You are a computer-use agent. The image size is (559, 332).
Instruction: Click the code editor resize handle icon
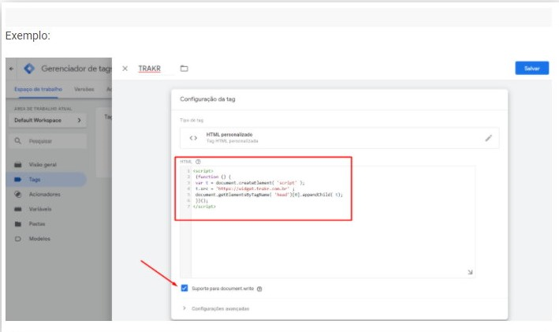(x=470, y=272)
